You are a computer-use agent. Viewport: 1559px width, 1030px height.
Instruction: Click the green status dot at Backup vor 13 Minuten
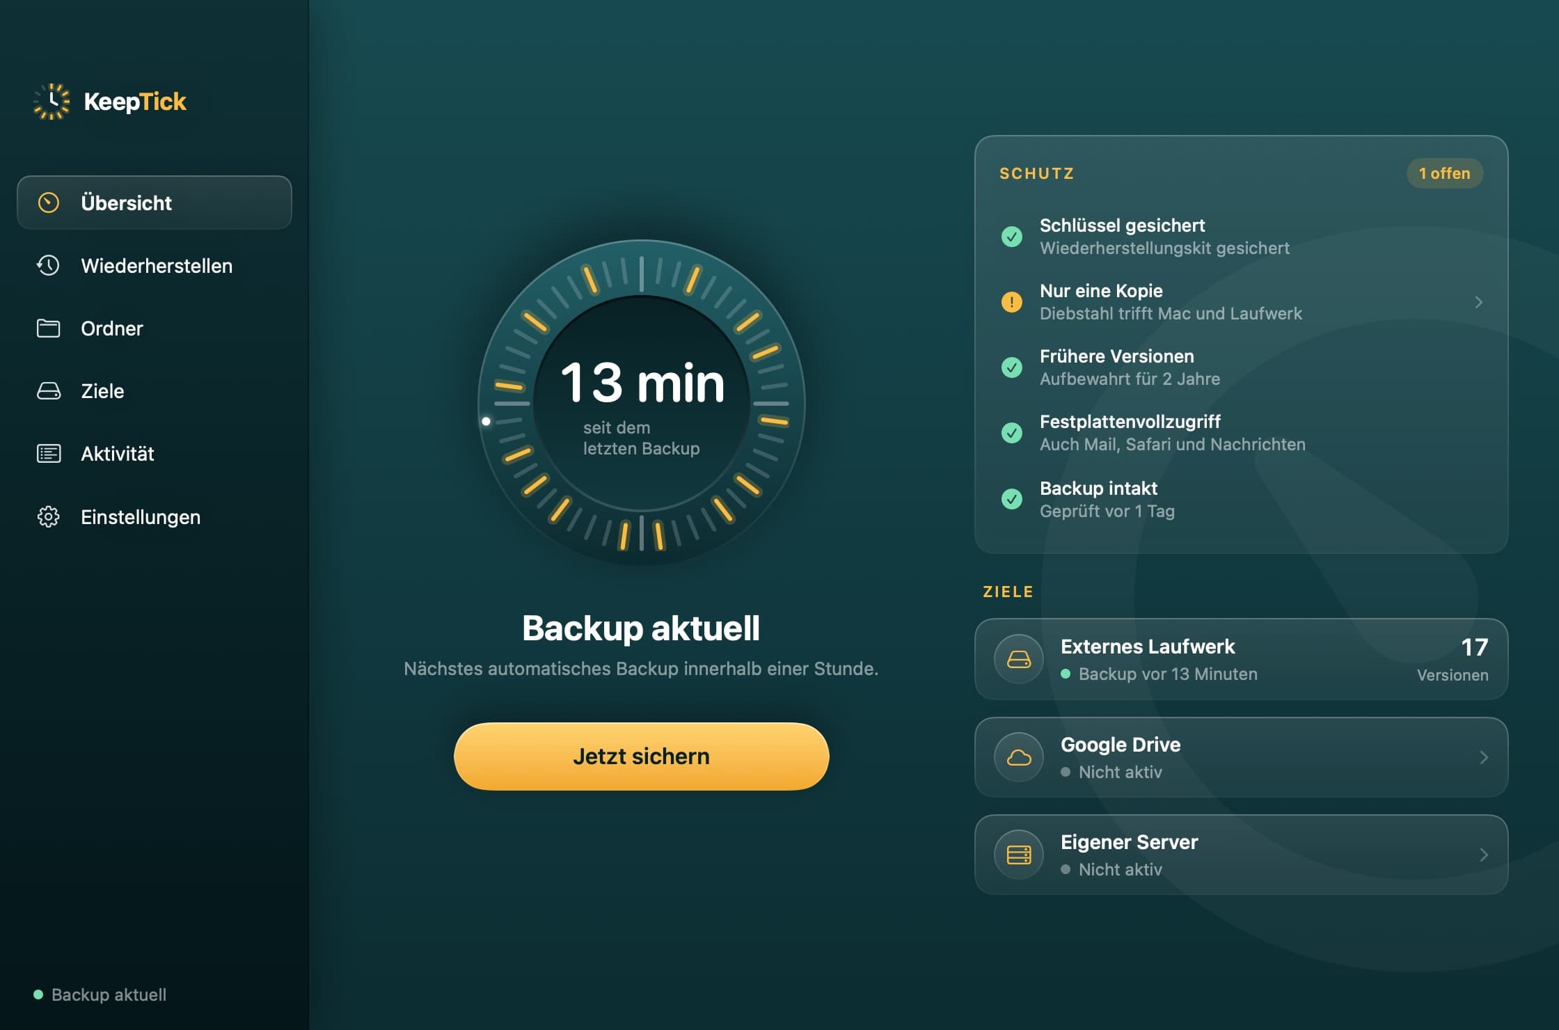tap(1066, 674)
